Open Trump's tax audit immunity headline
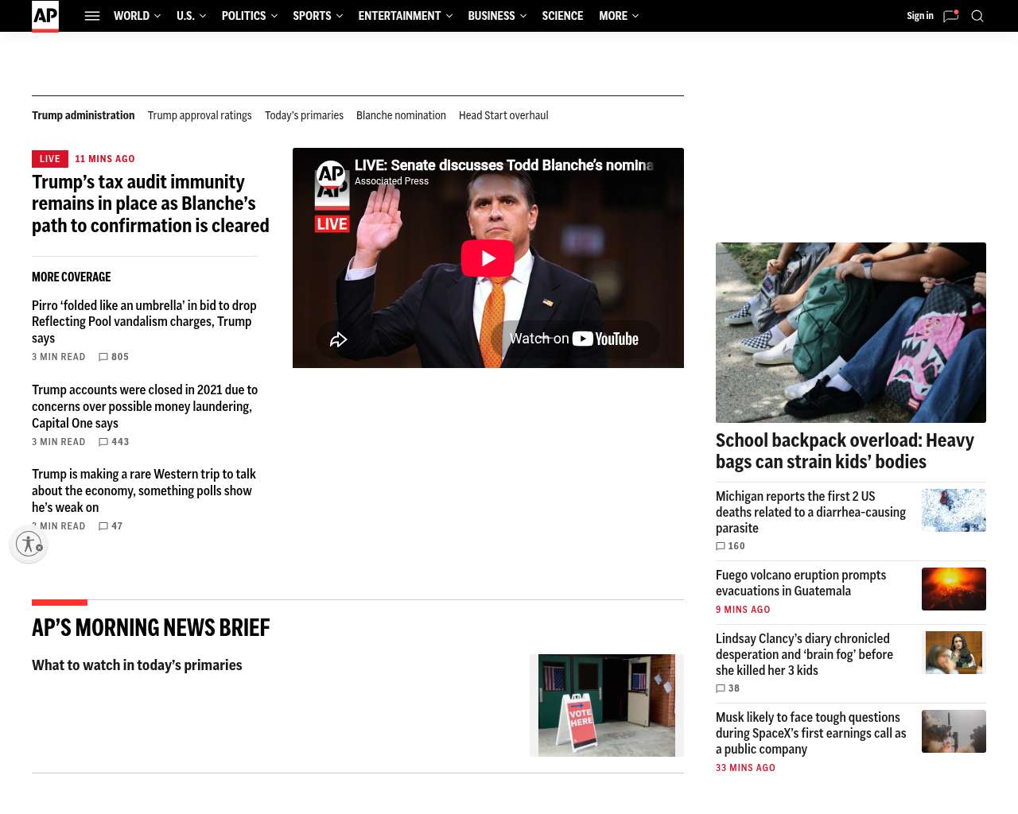1018x814 pixels. click(x=150, y=203)
